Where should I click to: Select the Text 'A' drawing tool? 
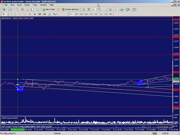30,14
